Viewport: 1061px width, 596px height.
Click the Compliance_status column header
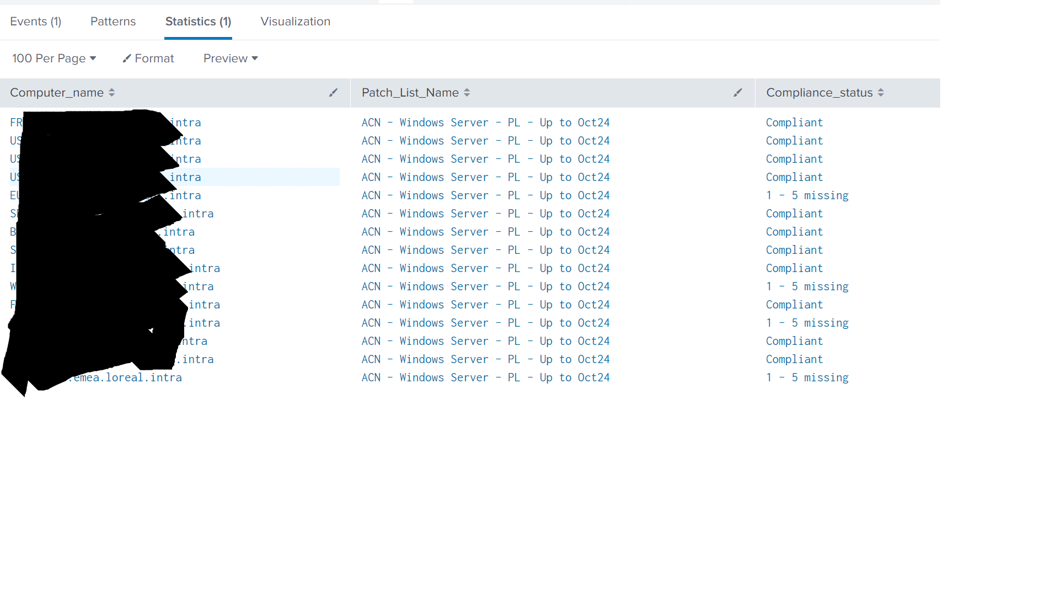click(819, 93)
